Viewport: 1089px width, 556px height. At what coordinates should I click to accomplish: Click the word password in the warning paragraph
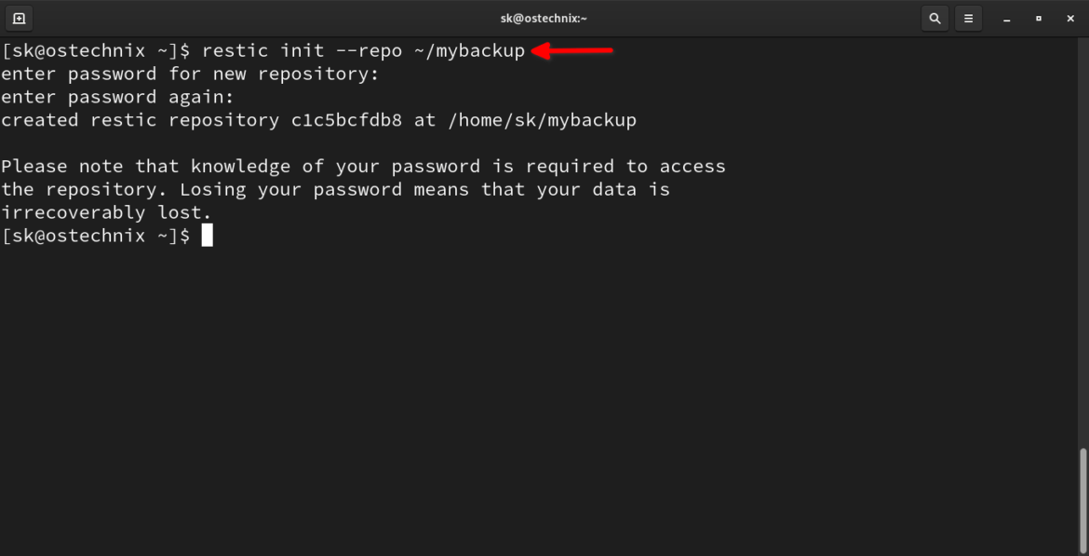434,166
